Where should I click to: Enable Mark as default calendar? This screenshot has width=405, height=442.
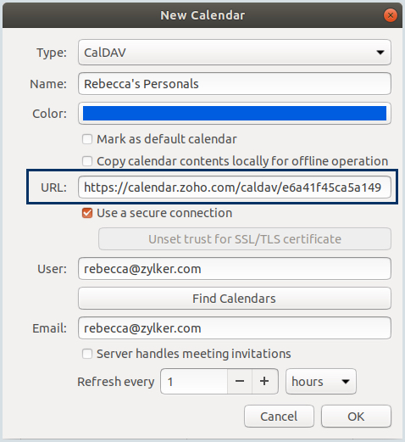87,139
